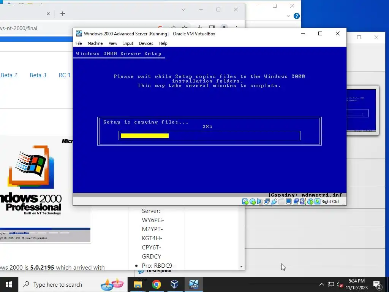
Task: Maximize the VirtualBox VM window
Action: point(320,33)
